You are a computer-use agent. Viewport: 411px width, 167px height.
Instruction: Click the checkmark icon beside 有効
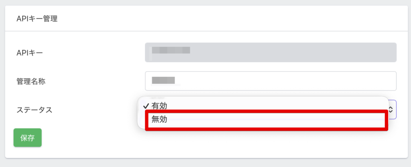pos(146,106)
